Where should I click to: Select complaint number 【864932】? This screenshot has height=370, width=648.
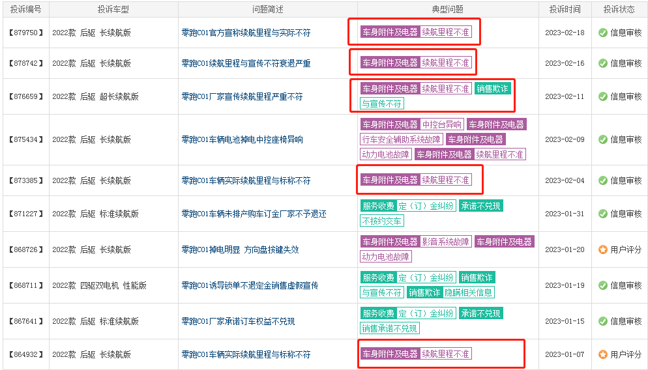click(x=25, y=354)
